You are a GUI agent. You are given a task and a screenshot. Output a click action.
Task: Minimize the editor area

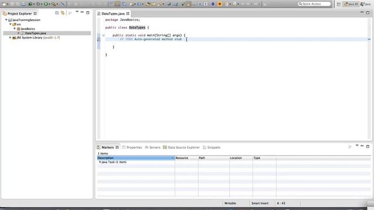click(362, 12)
